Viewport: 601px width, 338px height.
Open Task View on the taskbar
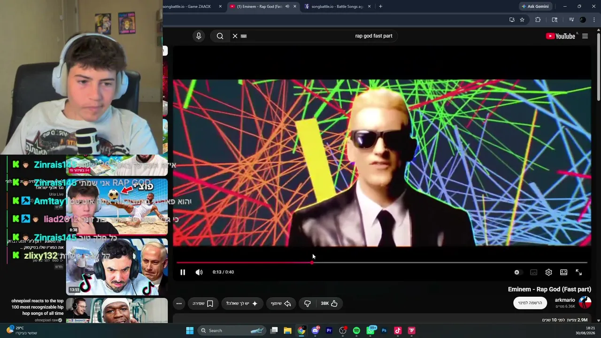[274, 330]
